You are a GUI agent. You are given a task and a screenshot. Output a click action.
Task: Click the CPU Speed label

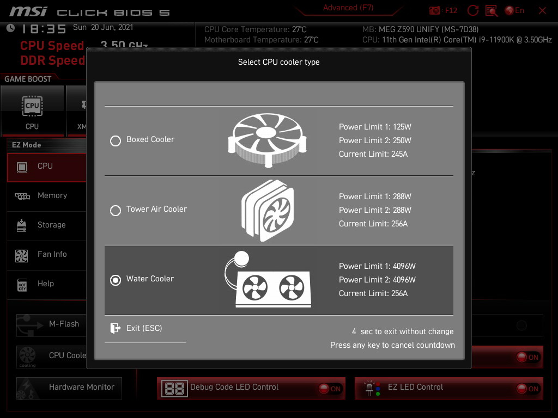tap(52, 46)
